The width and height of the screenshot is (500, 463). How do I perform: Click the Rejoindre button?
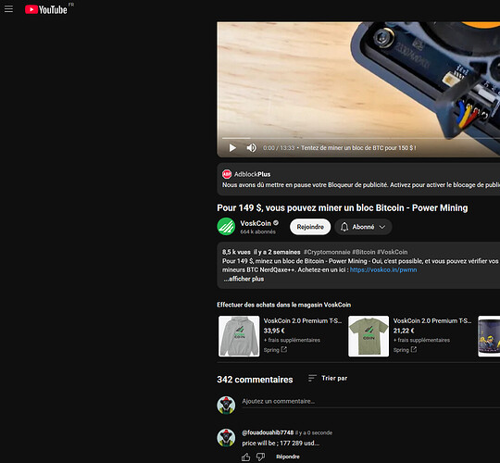310,227
